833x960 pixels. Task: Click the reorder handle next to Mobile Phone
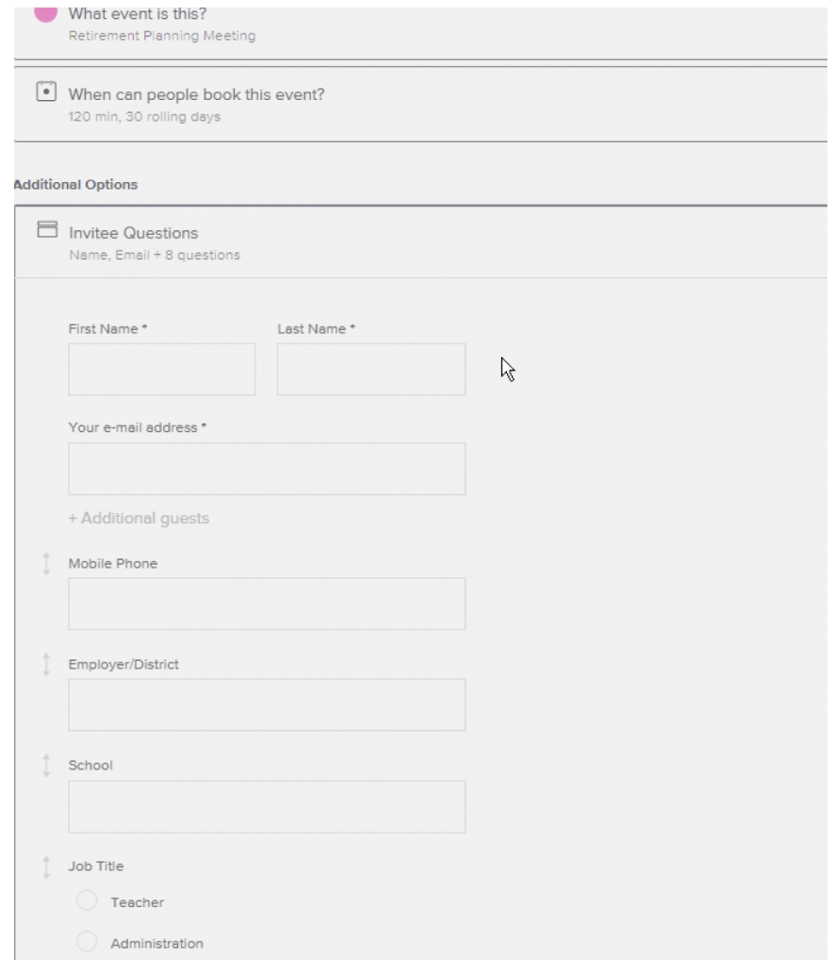46,563
